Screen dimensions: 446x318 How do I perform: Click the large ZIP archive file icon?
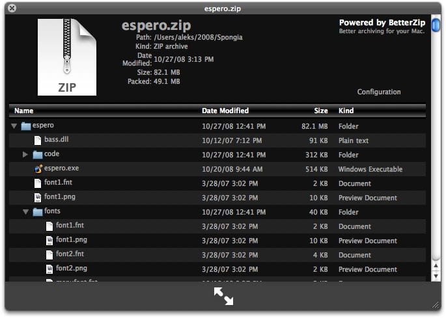point(67,57)
